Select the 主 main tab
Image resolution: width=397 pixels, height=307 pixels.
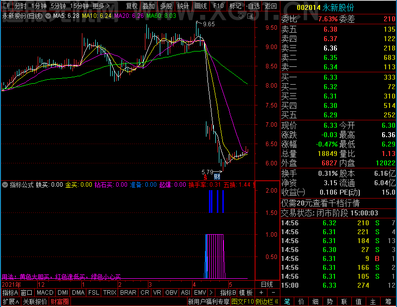(373, 302)
